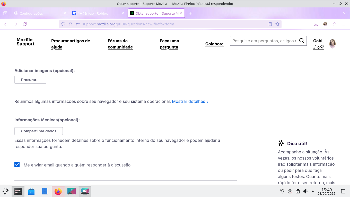350x197 pixels.
Task: Open the file manager from taskbar
Action: pos(45,191)
